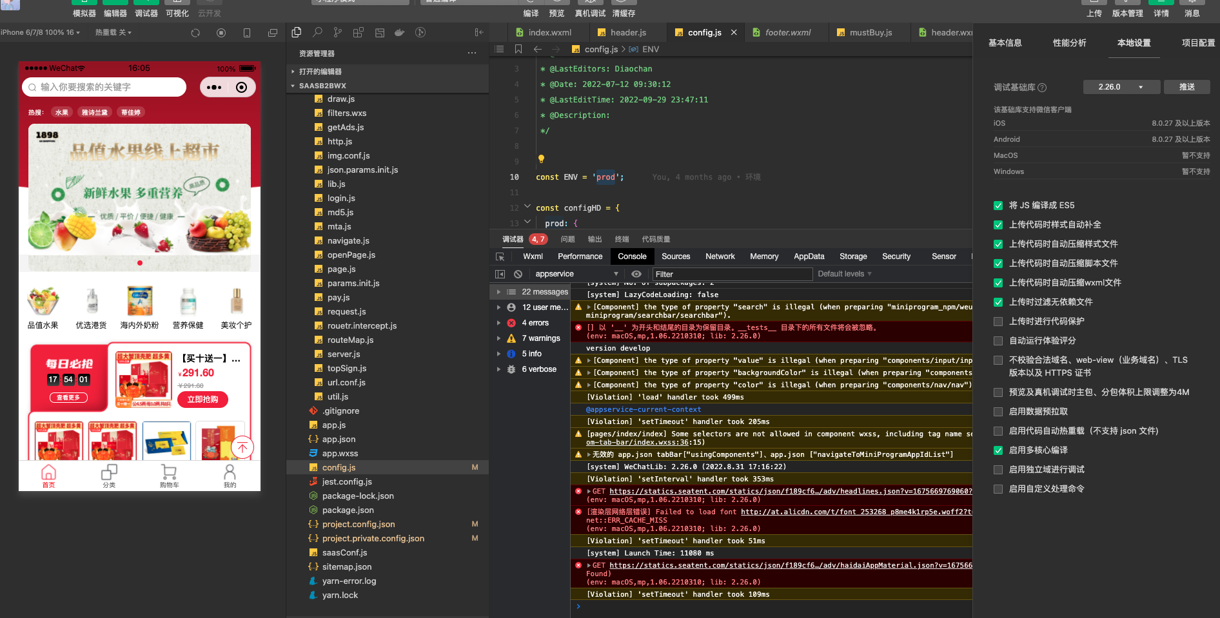
Task: Click the help icon beside 调试基础库
Action: click(x=1042, y=88)
